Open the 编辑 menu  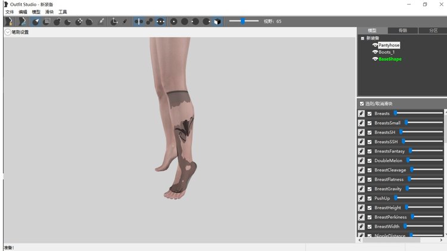[x=23, y=12]
